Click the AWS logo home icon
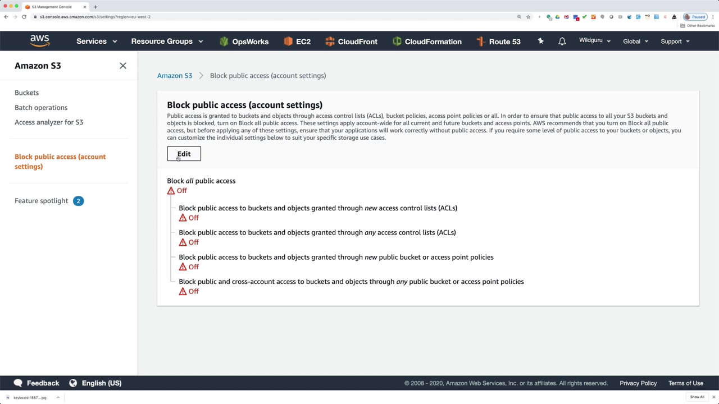 point(40,41)
